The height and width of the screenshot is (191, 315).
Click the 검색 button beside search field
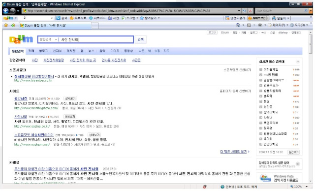(140, 39)
